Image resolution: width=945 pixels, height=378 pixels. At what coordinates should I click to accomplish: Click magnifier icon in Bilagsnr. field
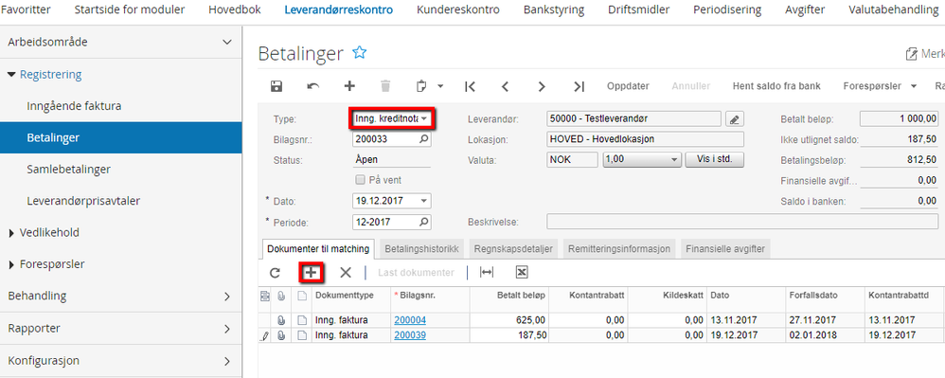click(x=424, y=139)
